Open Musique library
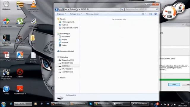The image size is (190, 107). pyautogui.click(x=65, y=42)
